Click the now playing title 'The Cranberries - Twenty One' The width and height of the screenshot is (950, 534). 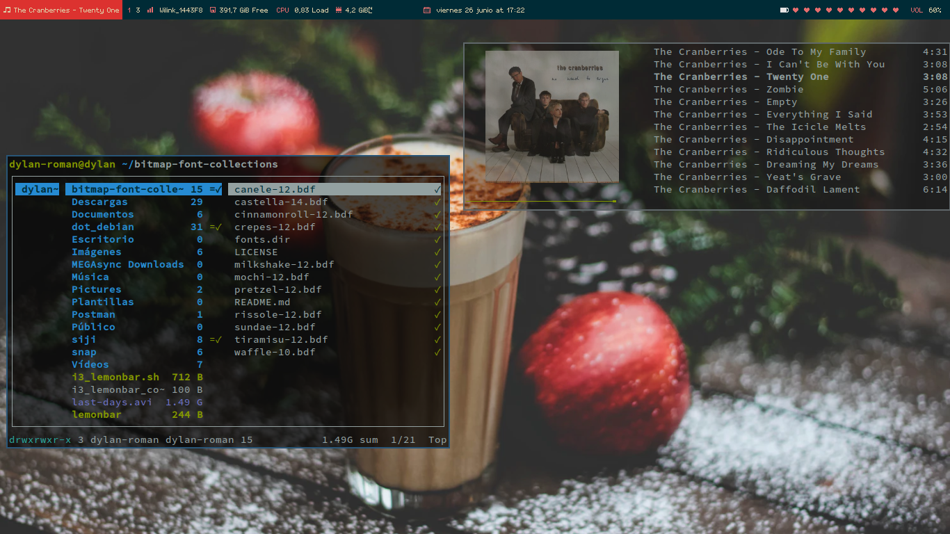tap(67, 10)
